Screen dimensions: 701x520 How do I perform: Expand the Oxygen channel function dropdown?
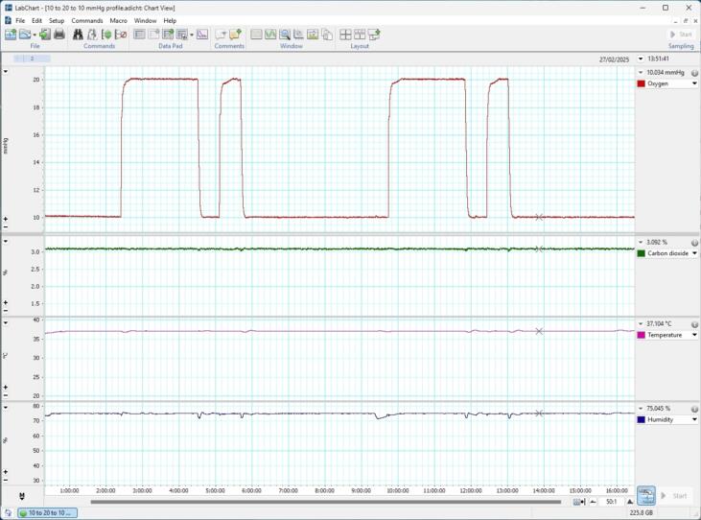[694, 83]
